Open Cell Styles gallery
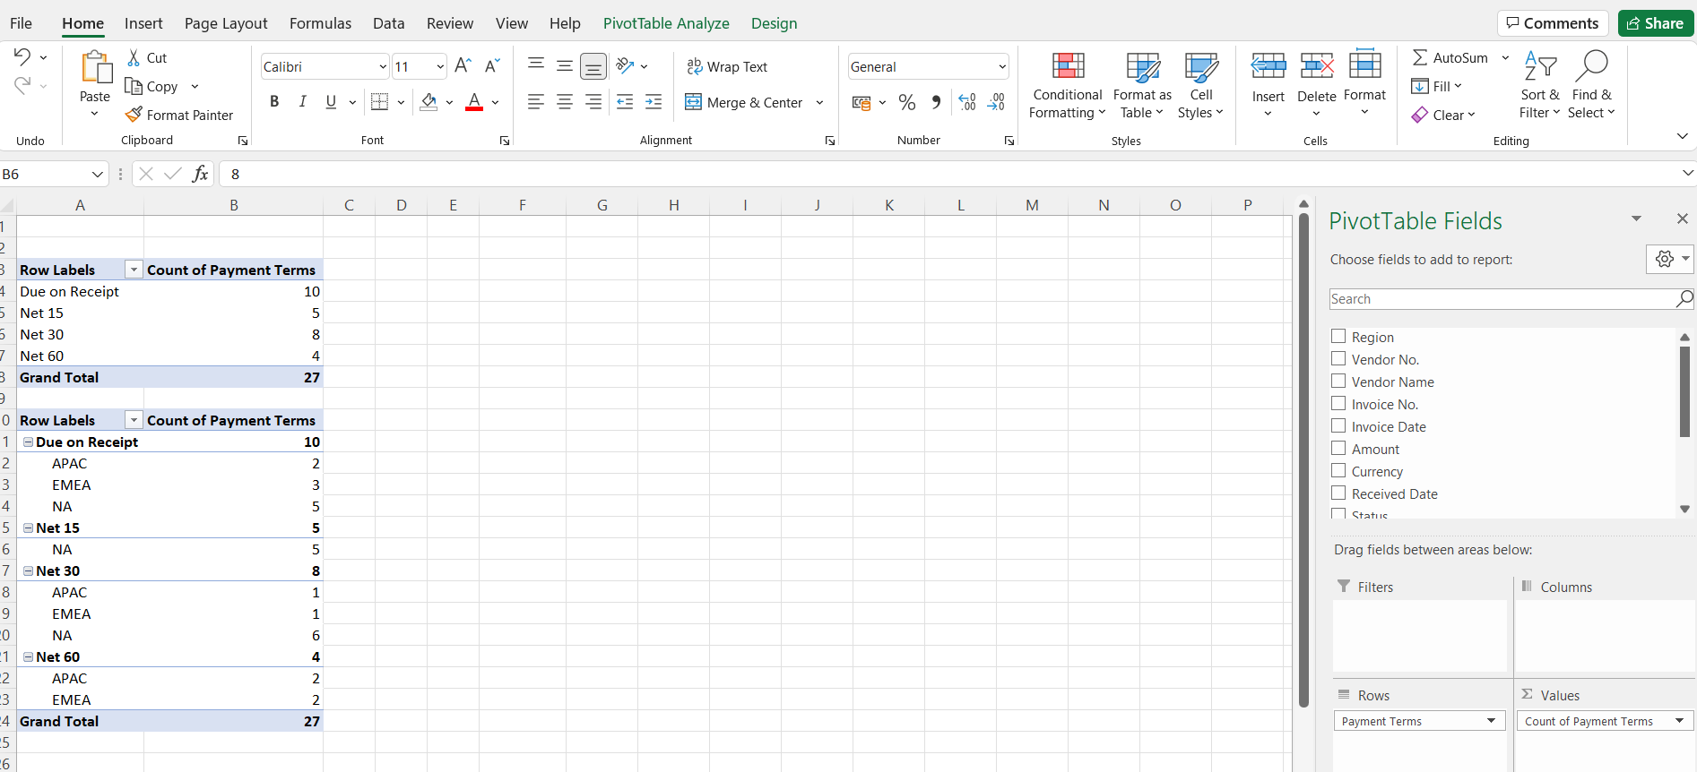The height and width of the screenshot is (772, 1697). (1200, 85)
